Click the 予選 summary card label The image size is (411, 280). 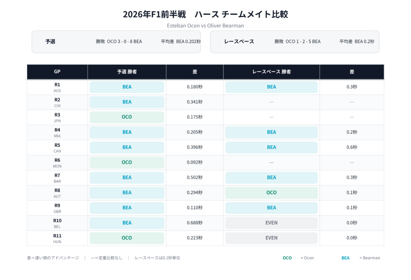coord(50,41)
